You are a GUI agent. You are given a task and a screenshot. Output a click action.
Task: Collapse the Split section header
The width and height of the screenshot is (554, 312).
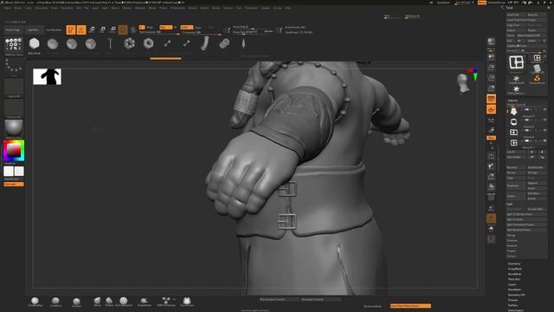click(x=510, y=205)
